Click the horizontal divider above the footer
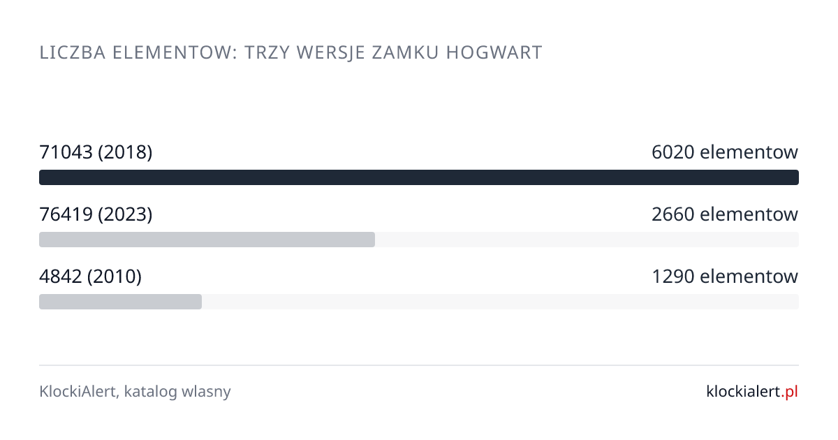This screenshot has width=838, height=440. pos(419,365)
